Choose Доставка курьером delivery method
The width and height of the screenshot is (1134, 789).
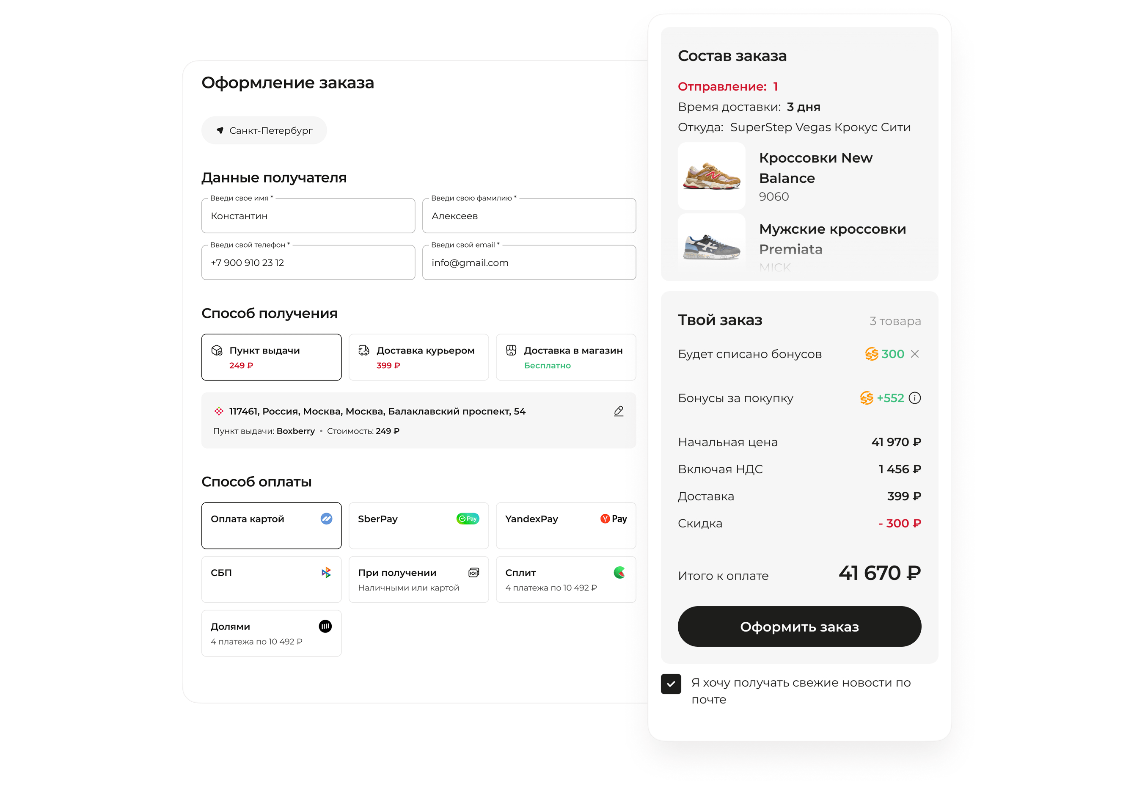tap(418, 357)
